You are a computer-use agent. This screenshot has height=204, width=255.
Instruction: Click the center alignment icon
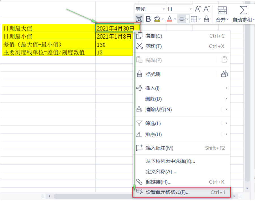point(182,19)
